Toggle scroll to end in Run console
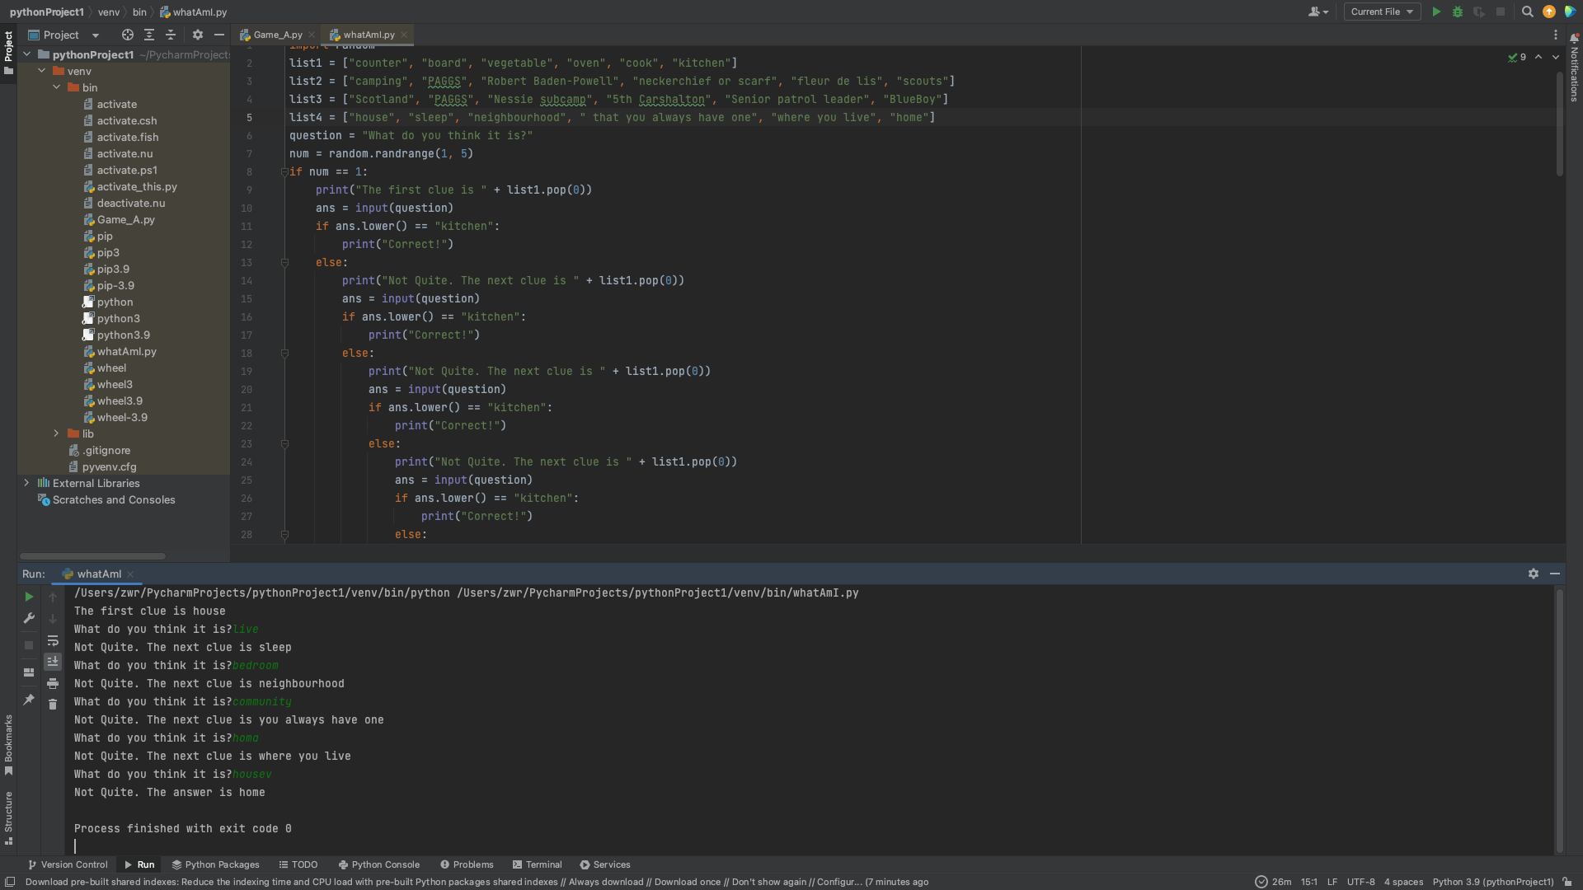 pos(53,662)
